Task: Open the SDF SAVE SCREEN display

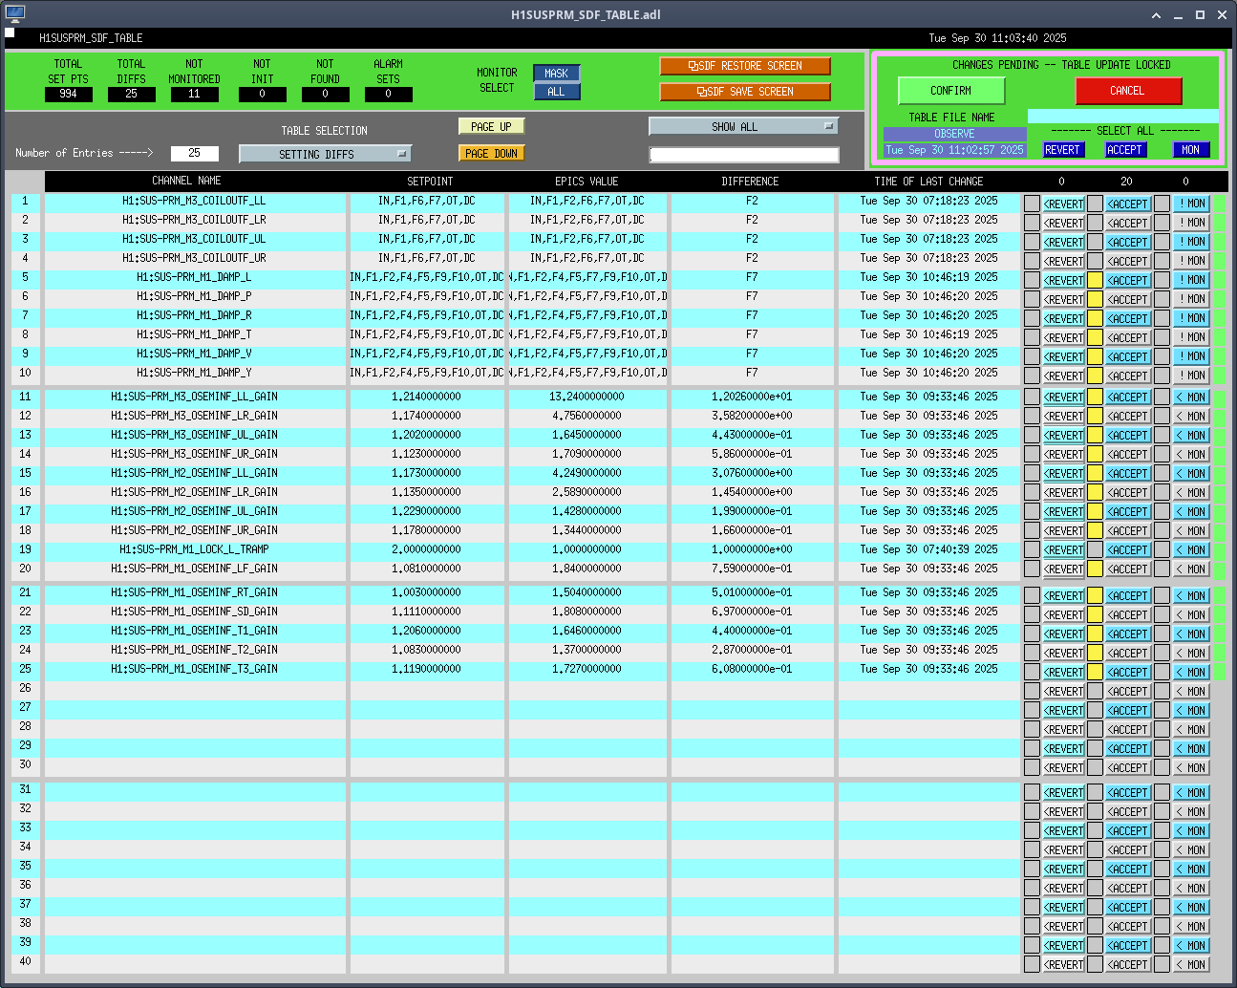Action: 744,92
